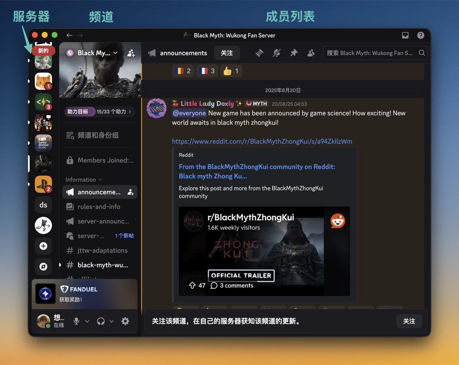
Task: Select the black-myth-wu... channel
Action: [x=100, y=265]
